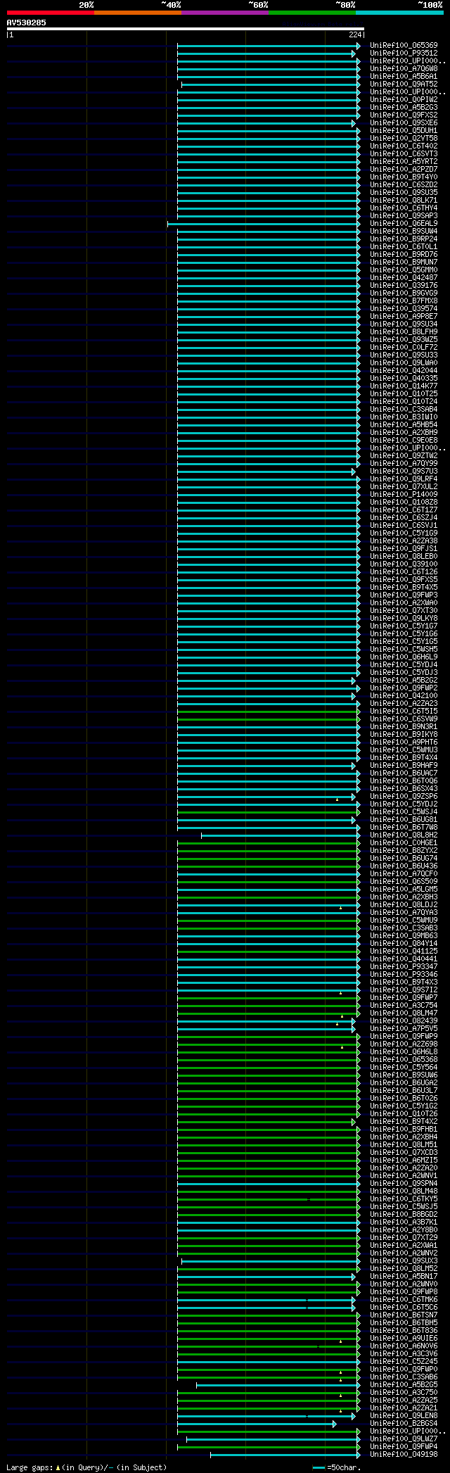Click the UniRef100_B9RP24 label

pos(404,239)
